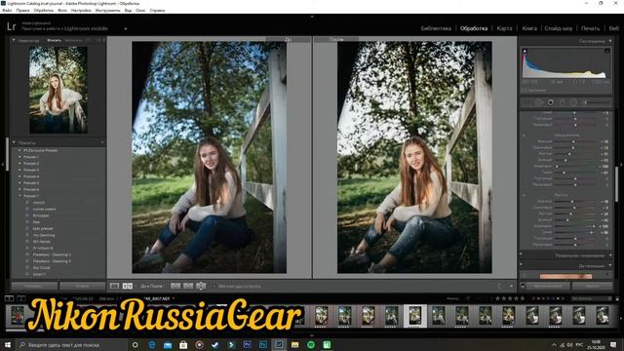Toggle shadow clipping indicator in histogram
The image size is (624, 351).
525,51
